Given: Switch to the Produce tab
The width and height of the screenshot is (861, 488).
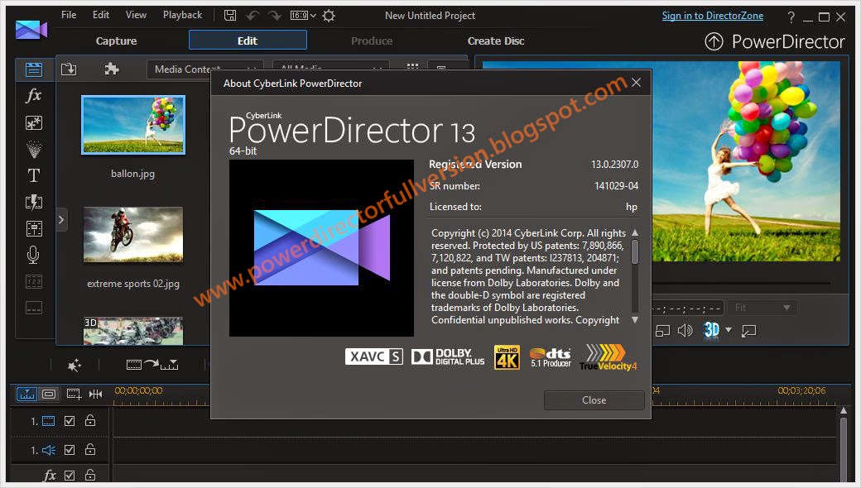Looking at the screenshot, I should tap(372, 41).
